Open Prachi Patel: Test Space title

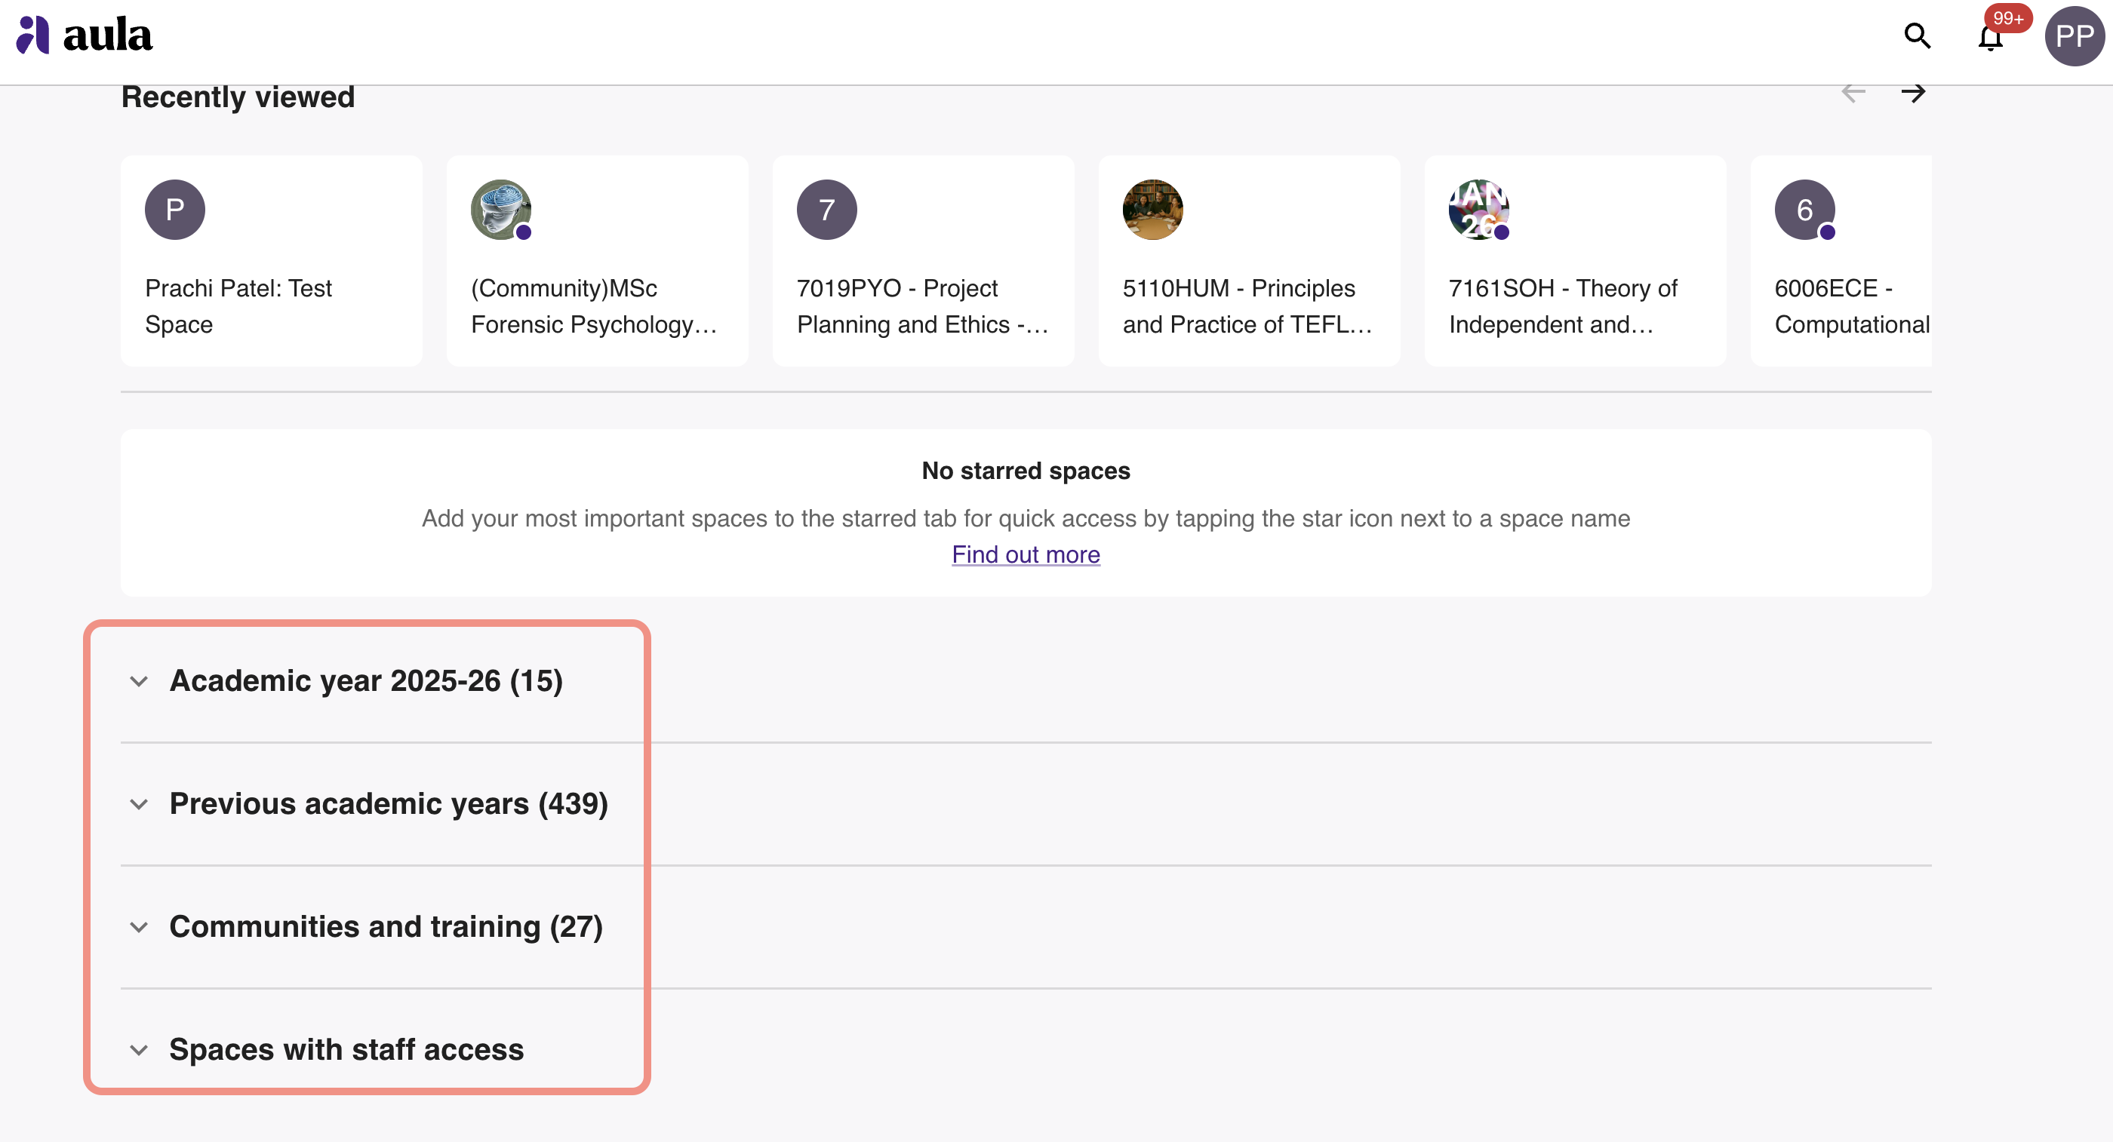click(238, 306)
